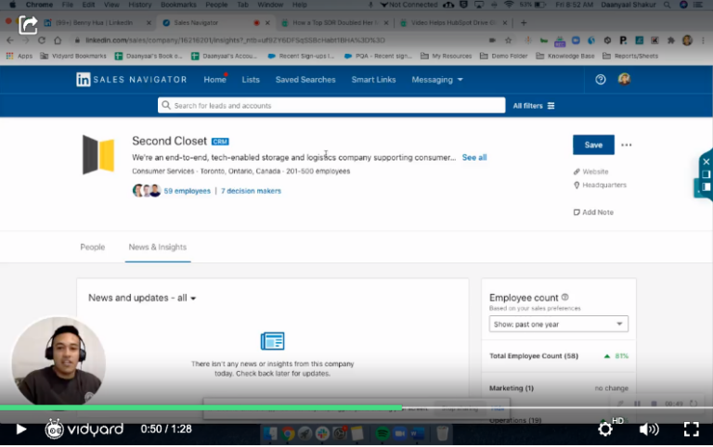Viewport: 713px width, 447px height.
Task: Open All filters panel
Action: [x=534, y=106]
